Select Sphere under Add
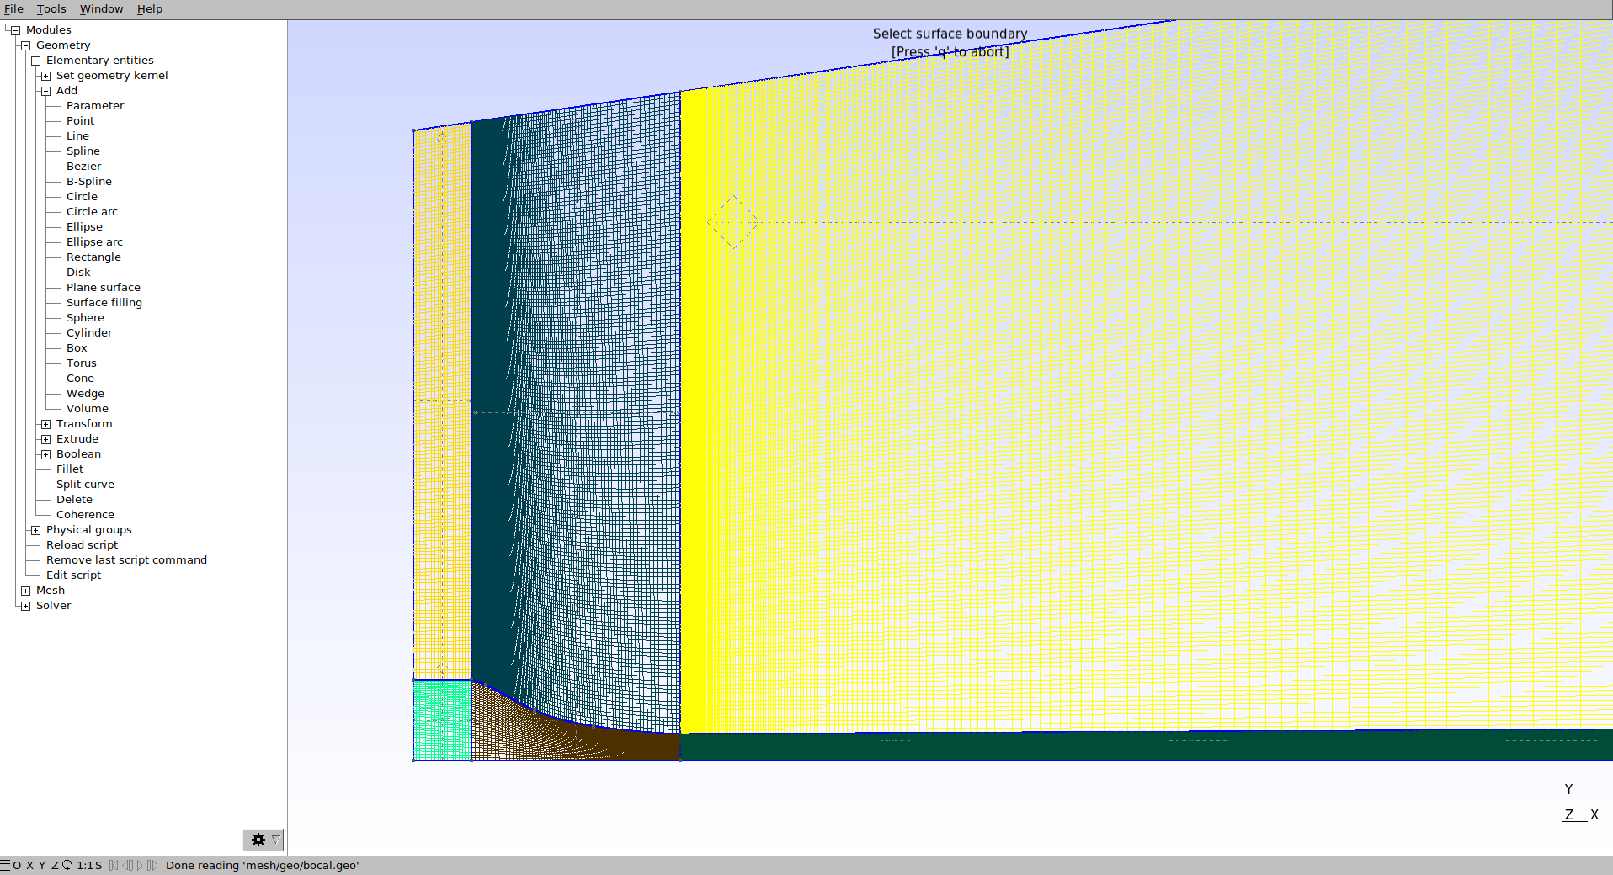This screenshot has width=1613, height=875. pos(85,318)
